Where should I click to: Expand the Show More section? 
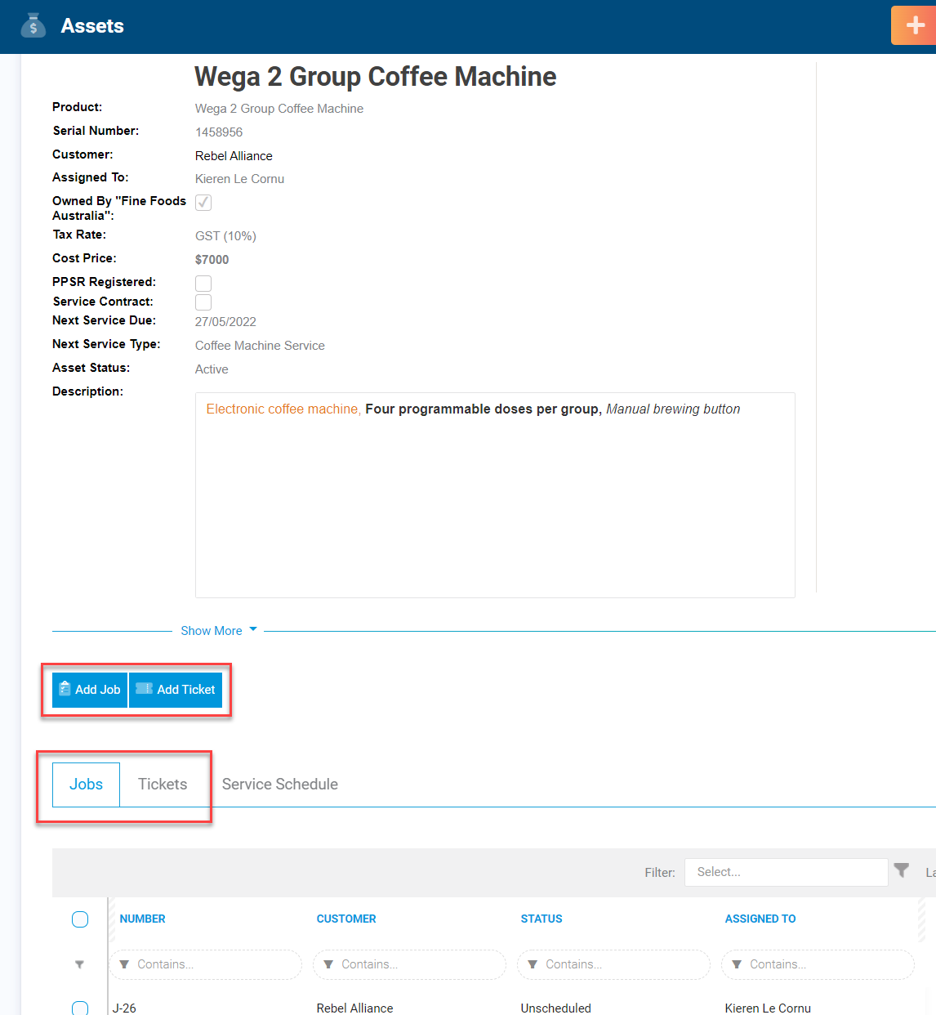click(x=219, y=631)
